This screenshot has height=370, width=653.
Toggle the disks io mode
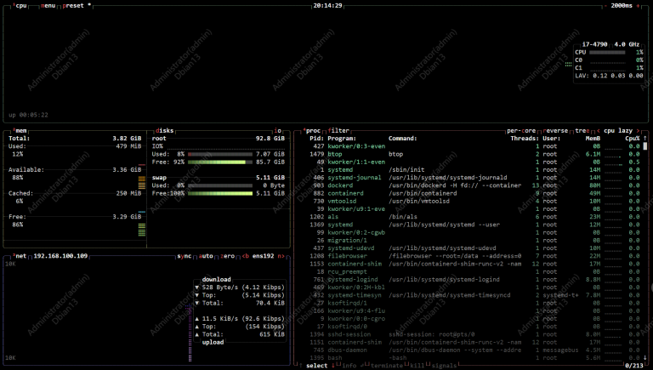click(278, 131)
